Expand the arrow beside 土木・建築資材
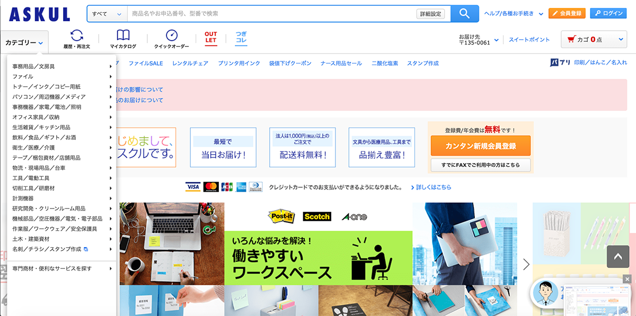Screen dimensions: 636x316 111,239
